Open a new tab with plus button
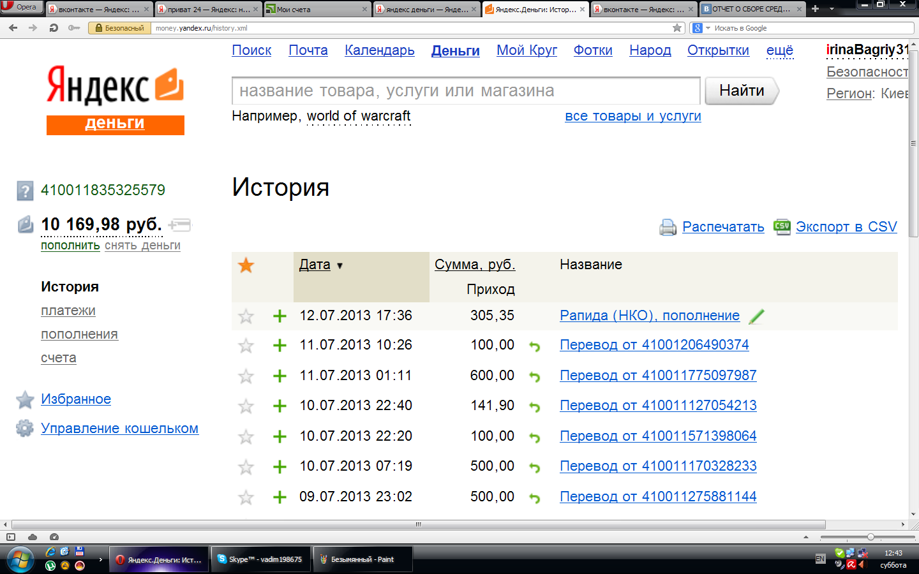The width and height of the screenshot is (919, 574). point(815,9)
